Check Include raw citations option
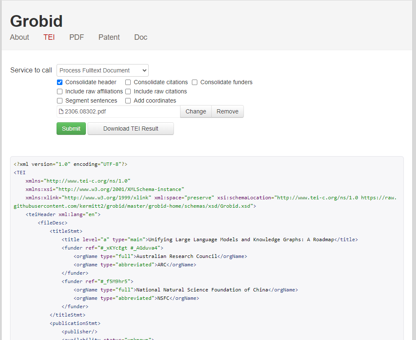This screenshot has width=416, height=340. [x=128, y=92]
